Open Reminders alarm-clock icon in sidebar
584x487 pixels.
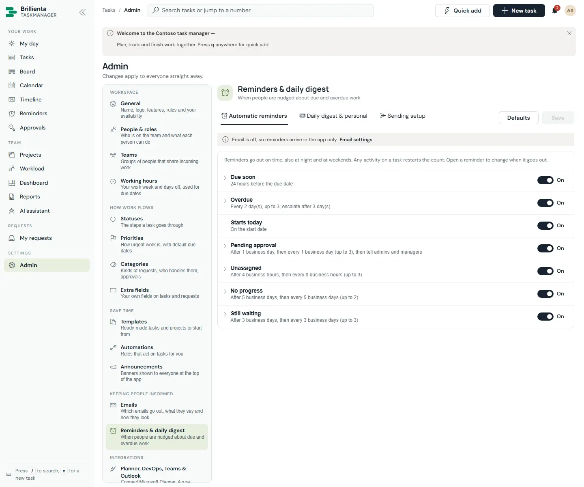(x=12, y=113)
